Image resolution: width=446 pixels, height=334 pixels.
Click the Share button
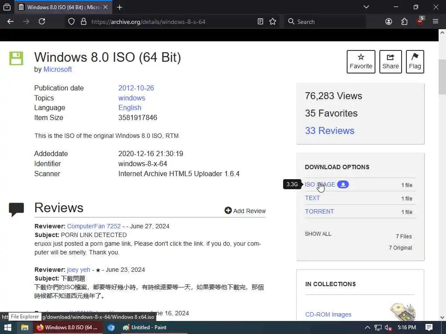click(x=391, y=62)
